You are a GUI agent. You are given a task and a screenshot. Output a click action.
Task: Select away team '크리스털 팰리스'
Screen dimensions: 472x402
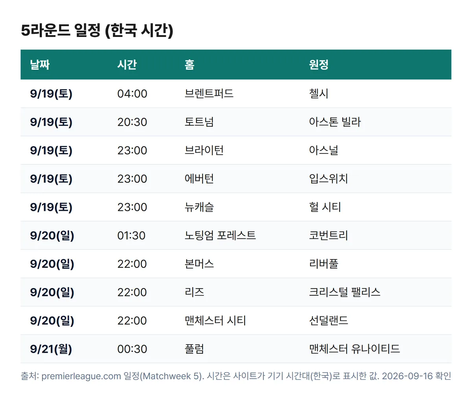(345, 292)
